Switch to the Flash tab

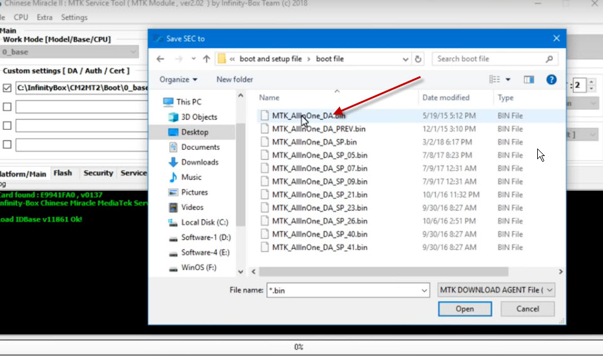click(x=63, y=173)
